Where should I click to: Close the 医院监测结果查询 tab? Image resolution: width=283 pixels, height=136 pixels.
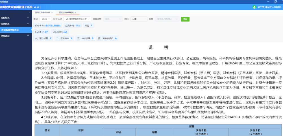coord(76,12)
